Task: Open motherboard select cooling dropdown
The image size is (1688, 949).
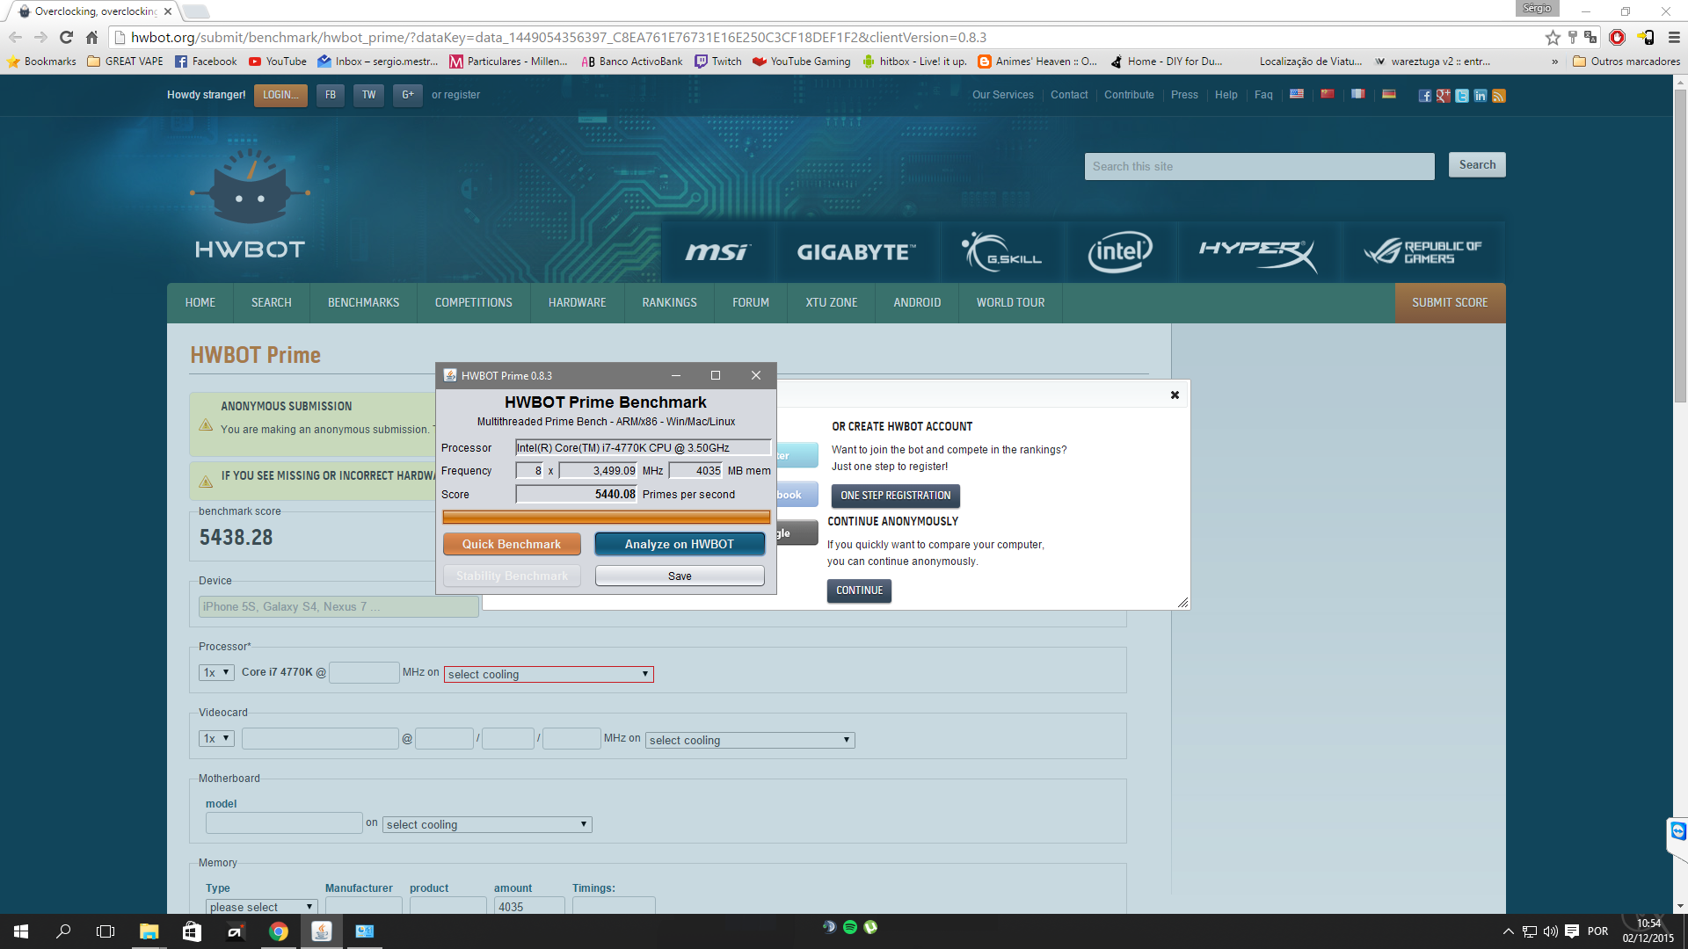Action: (x=487, y=824)
